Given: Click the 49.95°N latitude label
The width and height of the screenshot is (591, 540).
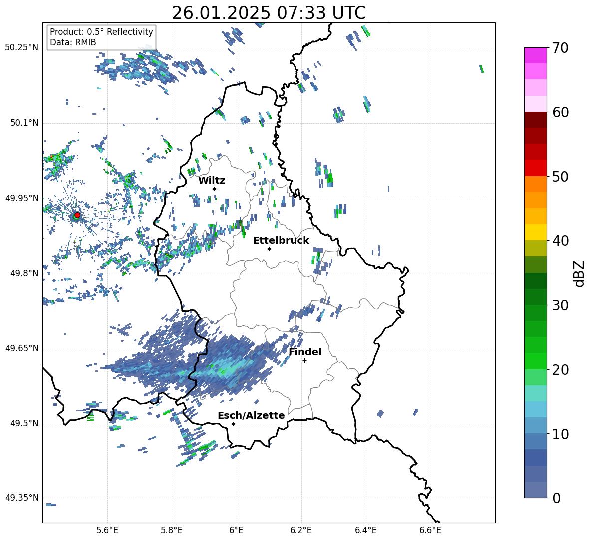Looking at the screenshot, I should (x=22, y=198).
